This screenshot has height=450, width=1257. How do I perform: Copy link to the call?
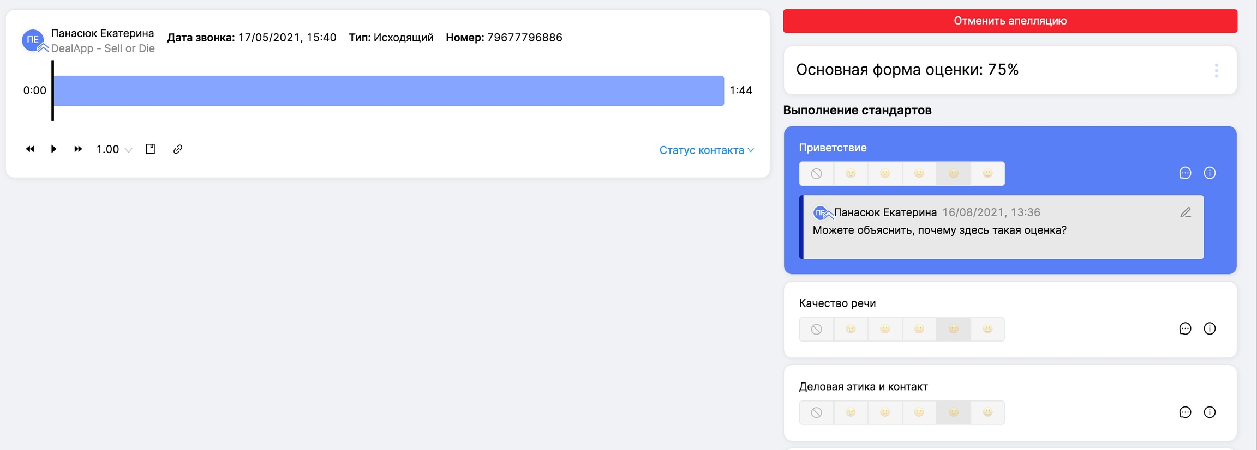click(178, 149)
